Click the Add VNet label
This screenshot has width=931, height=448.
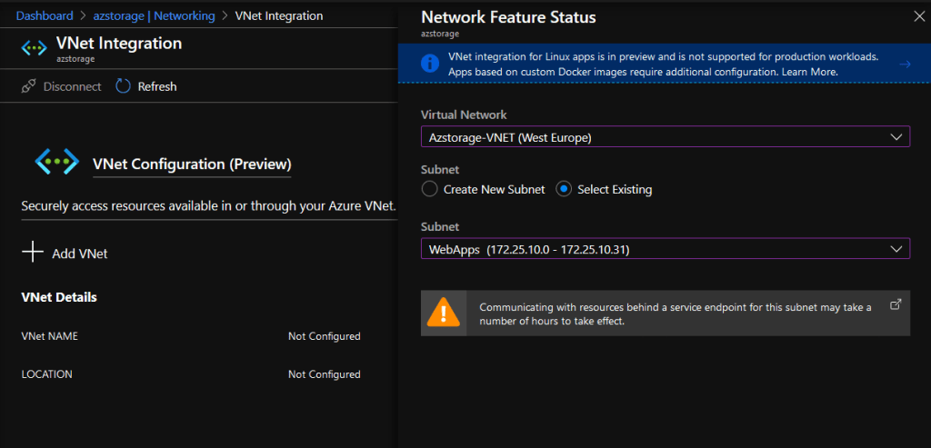80,254
